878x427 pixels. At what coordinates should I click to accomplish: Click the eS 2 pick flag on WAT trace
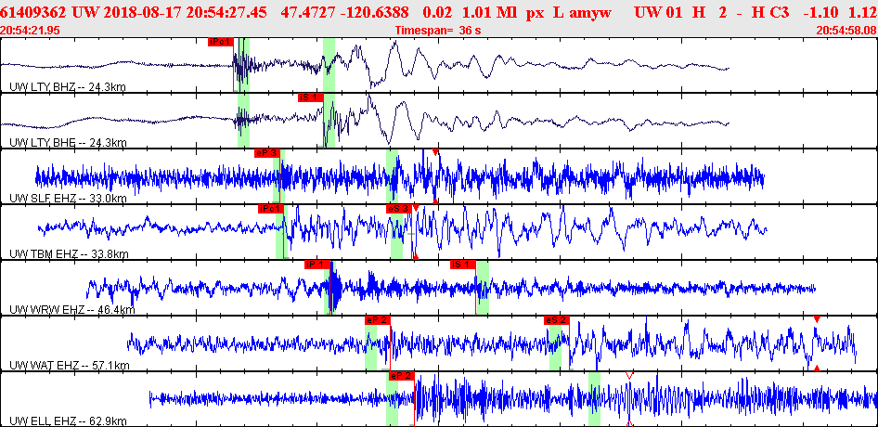coord(557,320)
